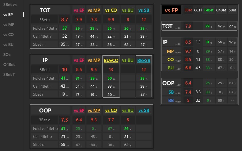Open BUvCO column in IP table

111,60
